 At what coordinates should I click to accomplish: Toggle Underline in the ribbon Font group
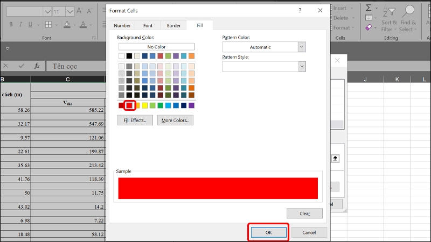point(30,24)
